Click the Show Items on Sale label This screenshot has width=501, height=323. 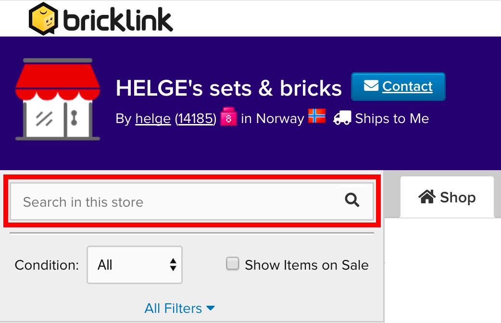click(306, 265)
